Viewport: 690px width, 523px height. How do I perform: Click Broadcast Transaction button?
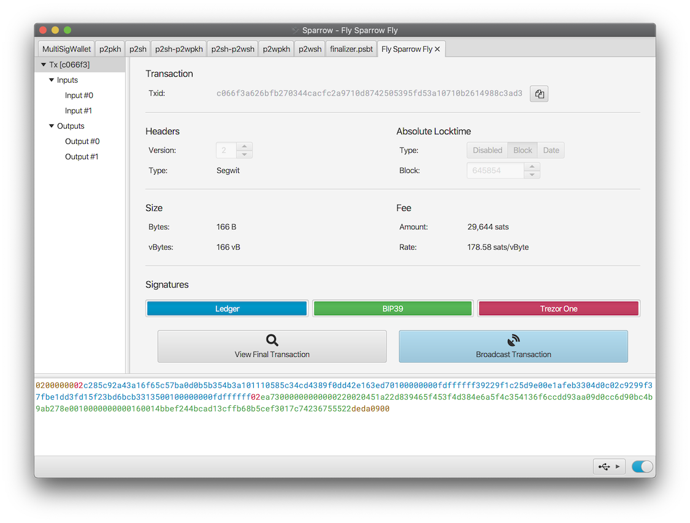(513, 346)
